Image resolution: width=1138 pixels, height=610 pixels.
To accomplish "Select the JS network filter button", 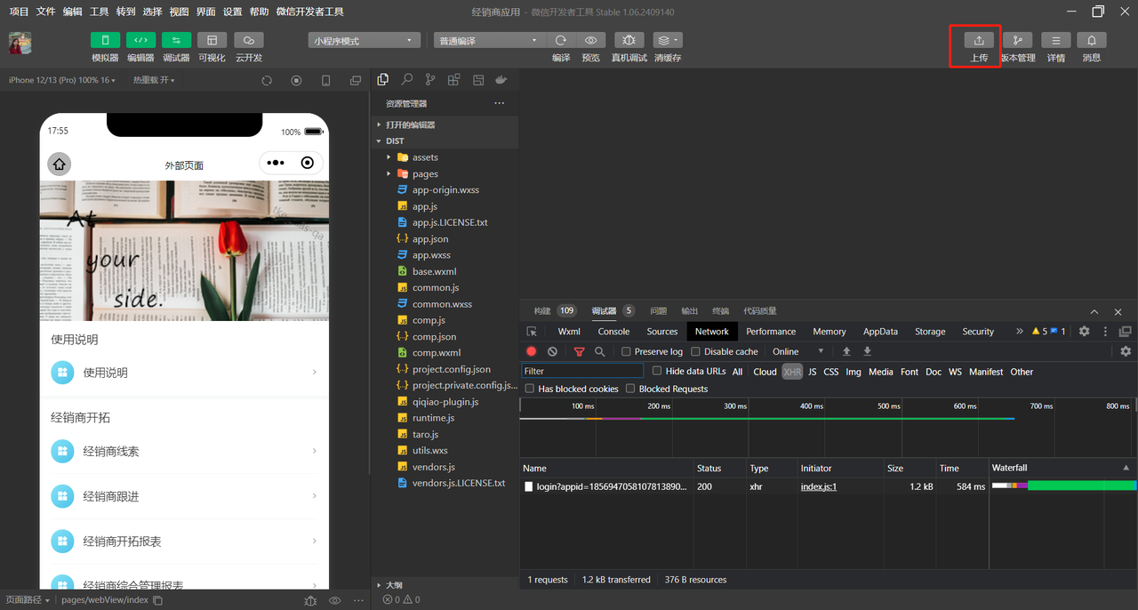I will coord(812,372).
